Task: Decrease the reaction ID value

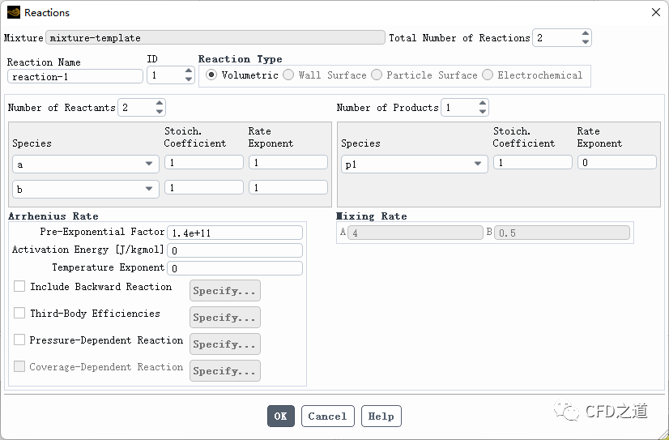Action: (x=189, y=79)
